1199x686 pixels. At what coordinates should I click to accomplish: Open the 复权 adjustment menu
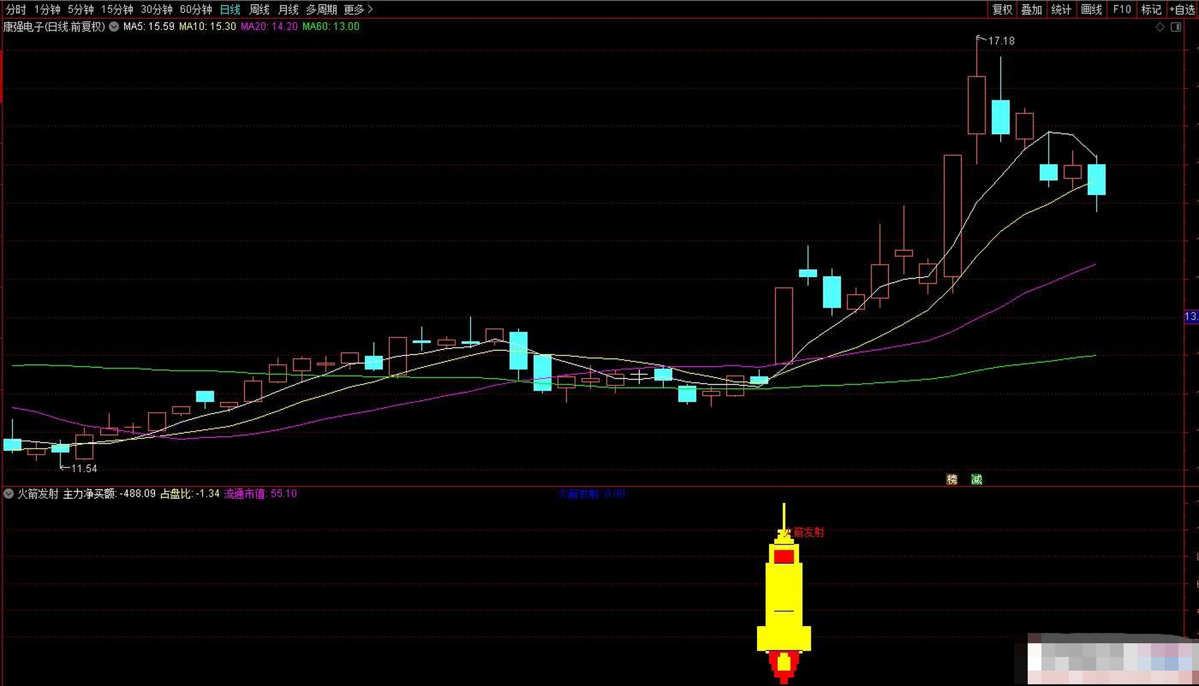1001,9
